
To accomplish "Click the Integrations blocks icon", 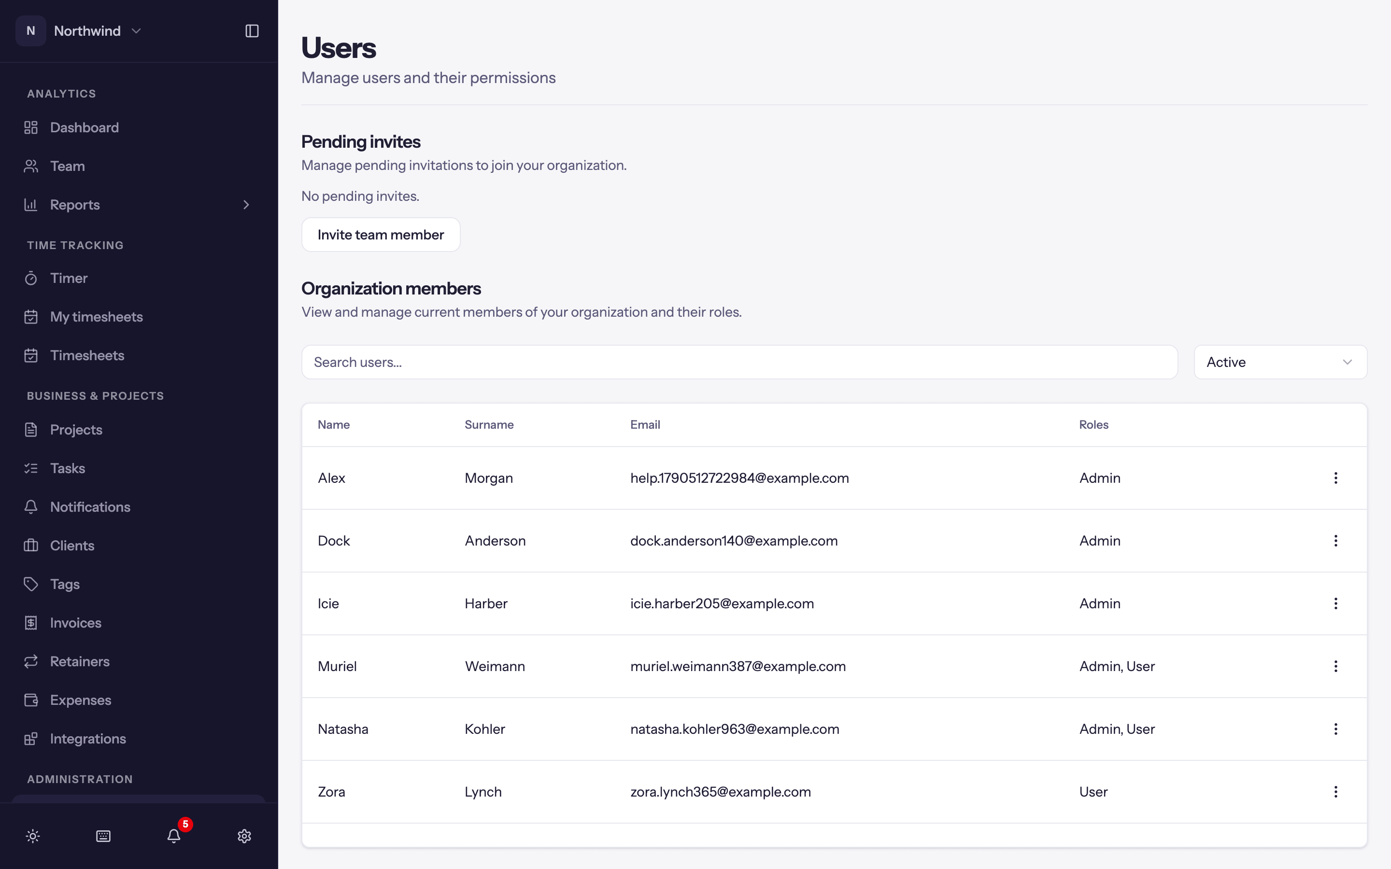I will click(x=31, y=739).
